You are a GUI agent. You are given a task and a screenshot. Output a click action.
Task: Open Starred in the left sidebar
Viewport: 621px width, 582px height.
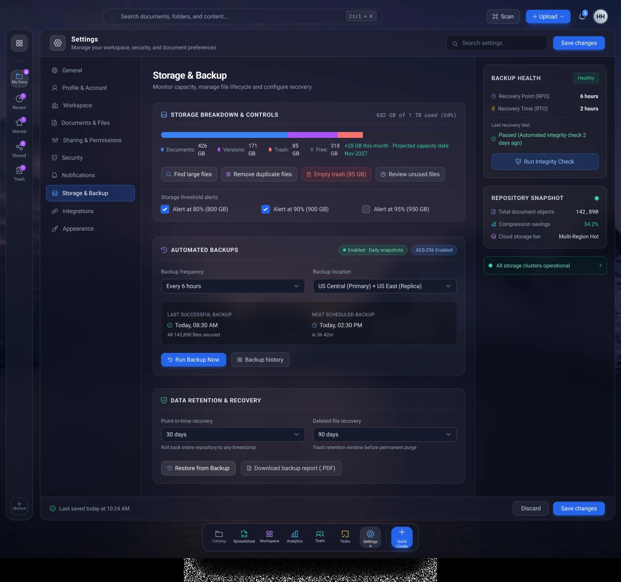coord(19,125)
